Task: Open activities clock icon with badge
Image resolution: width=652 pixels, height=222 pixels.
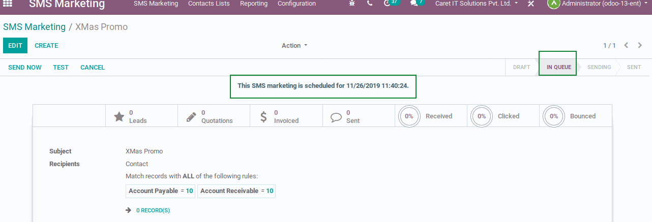Action: coord(392,3)
